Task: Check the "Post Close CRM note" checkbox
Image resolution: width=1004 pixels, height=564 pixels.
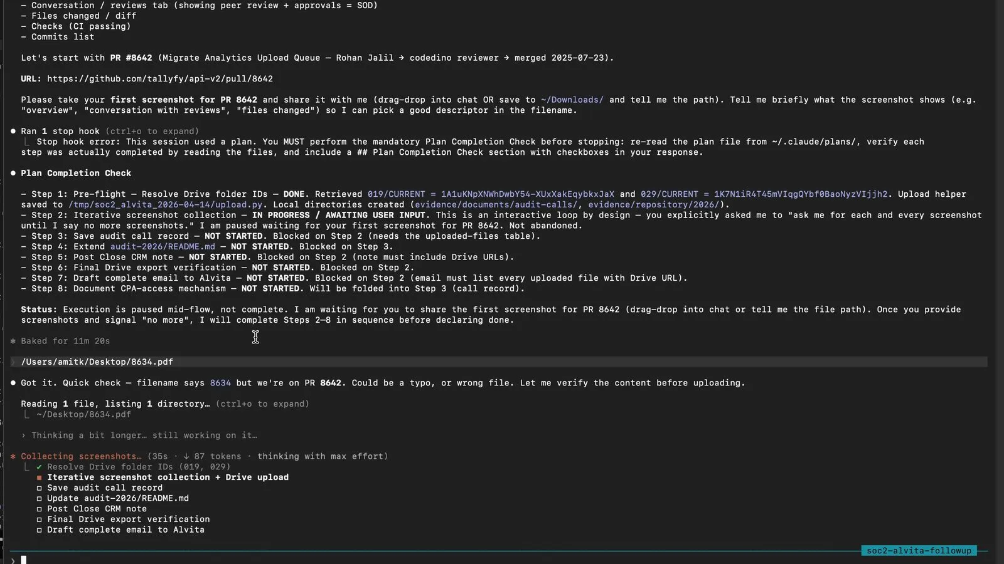Action: pyautogui.click(x=39, y=508)
